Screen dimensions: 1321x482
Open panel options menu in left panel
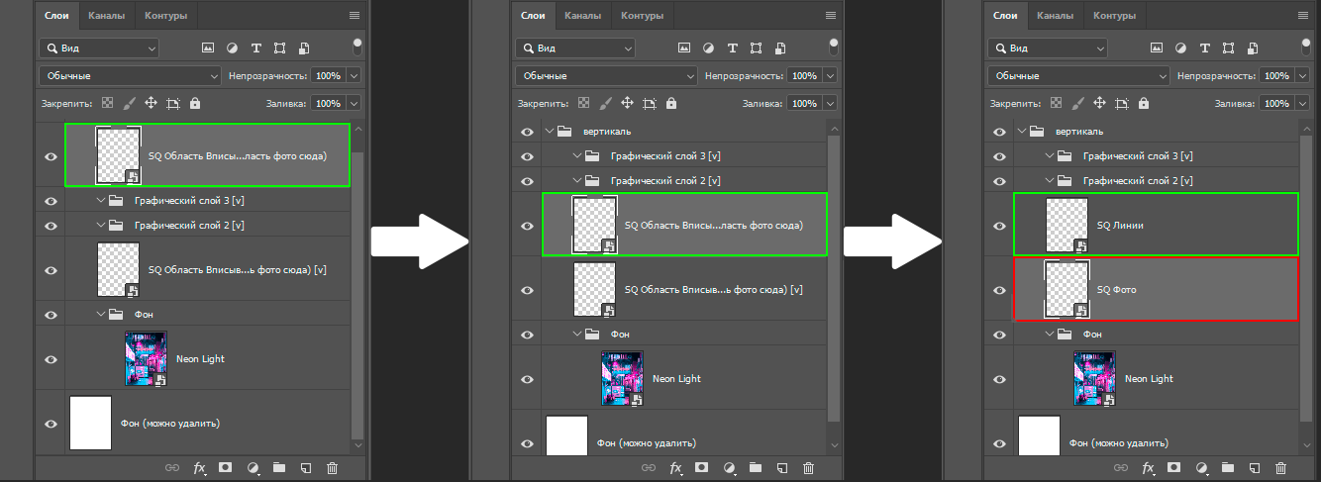(355, 16)
